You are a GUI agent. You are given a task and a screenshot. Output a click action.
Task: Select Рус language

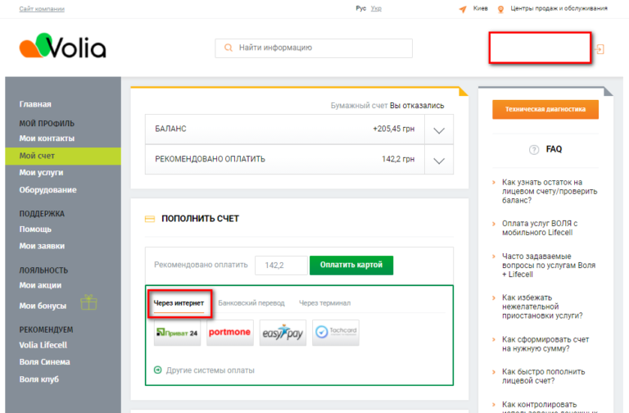click(x=361, y=8)
